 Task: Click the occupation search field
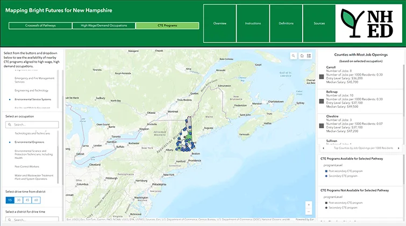click(x=32, y=125)
